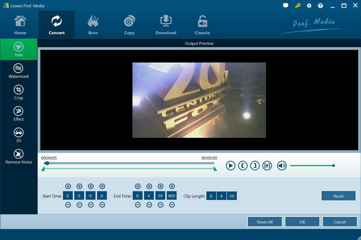Screen dimensions: 361x240
Task: Decrease End Time seconds with minus
Action: 161,205
